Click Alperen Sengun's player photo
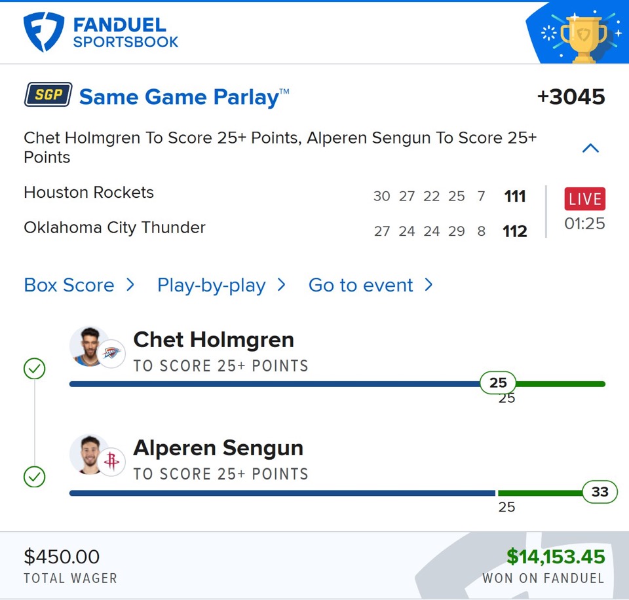Viewport: 629px width, 600px height. point(89,453)
